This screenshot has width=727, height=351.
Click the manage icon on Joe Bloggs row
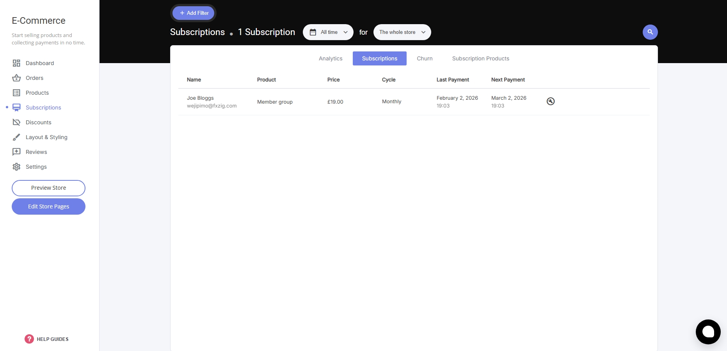(551, 101)
